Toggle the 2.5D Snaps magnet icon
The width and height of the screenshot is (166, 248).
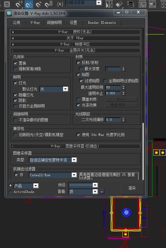tap(19, 4)
